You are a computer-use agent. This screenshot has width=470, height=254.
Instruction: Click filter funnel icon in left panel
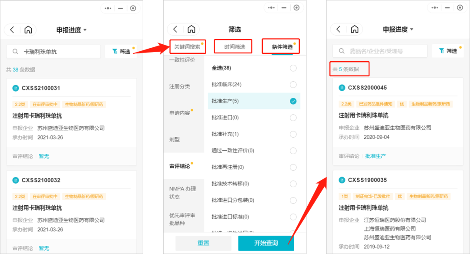click(x=114, y=52)
